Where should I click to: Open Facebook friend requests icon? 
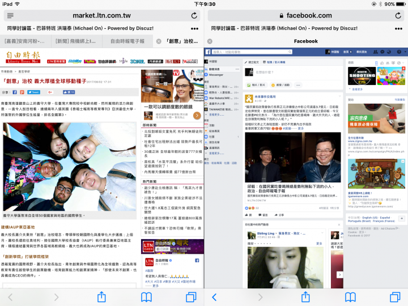pos(376,52)
